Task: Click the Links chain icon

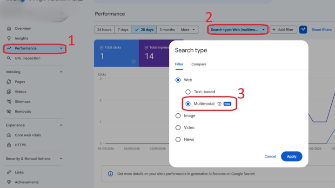Action: (x=9, y=172)
